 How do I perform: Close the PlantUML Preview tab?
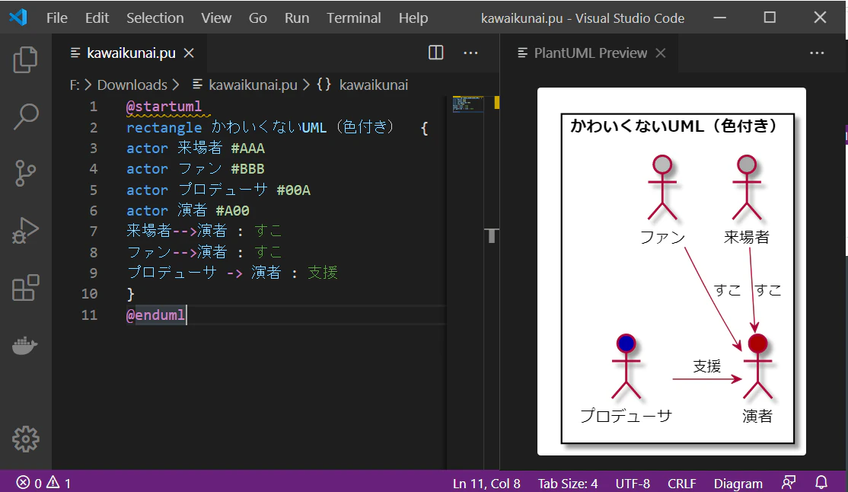tap(660, 53)
